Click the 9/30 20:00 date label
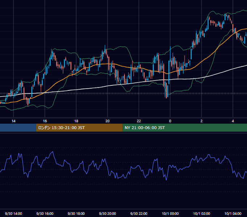This screenshot has height=217, width=247. (108, 213)
